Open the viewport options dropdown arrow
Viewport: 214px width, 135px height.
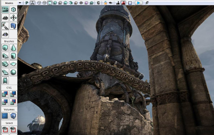[x=20, y=3]
